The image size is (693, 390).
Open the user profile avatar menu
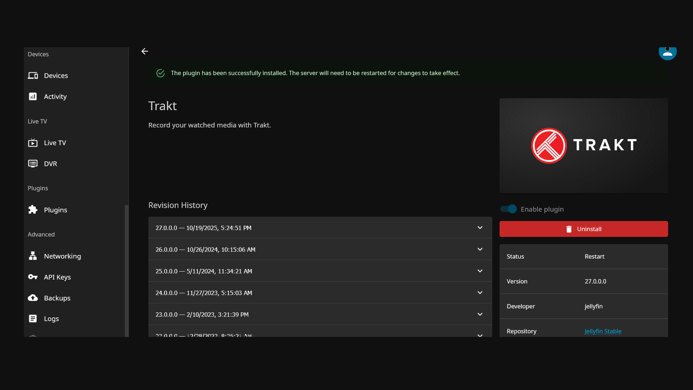click(667, 52)
